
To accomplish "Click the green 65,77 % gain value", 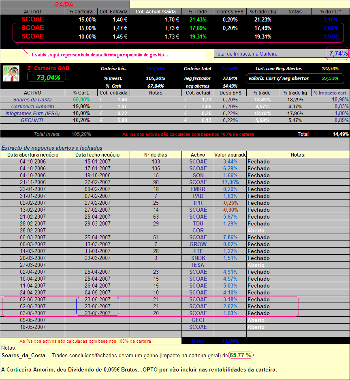I will pyautogui.click(x=241, y=355).
